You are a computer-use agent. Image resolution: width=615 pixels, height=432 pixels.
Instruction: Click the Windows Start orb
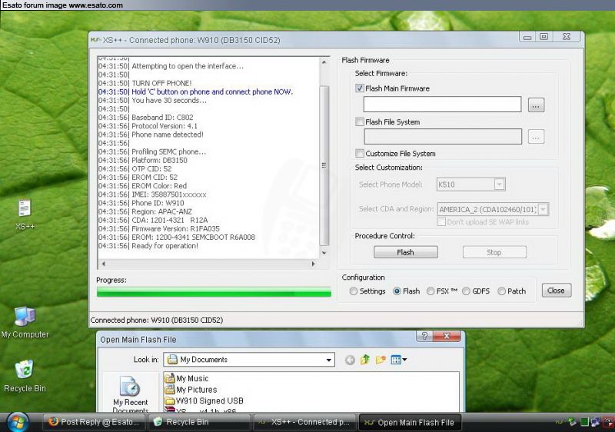click(x=17, y=423)
